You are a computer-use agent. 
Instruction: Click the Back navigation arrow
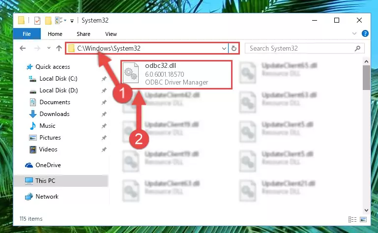pos(23,48)
